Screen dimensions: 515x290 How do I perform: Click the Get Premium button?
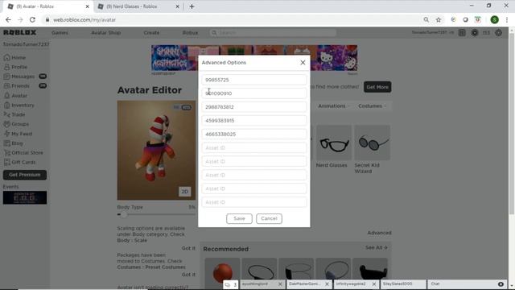(25, 175)
